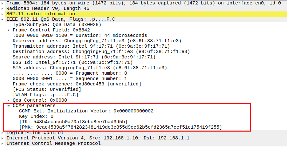Expand the Radiotap Header v0 section

[x=3, y=8]
